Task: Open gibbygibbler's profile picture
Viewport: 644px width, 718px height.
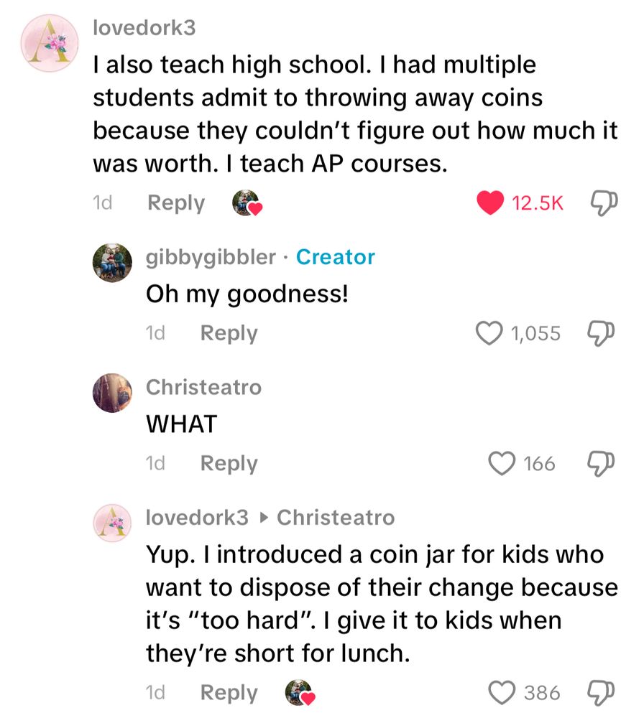Action: pyautogui.click(x=114, y=262)
